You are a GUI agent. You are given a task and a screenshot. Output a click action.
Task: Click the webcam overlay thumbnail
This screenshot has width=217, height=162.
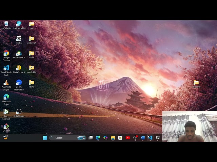tap(190, 126)
